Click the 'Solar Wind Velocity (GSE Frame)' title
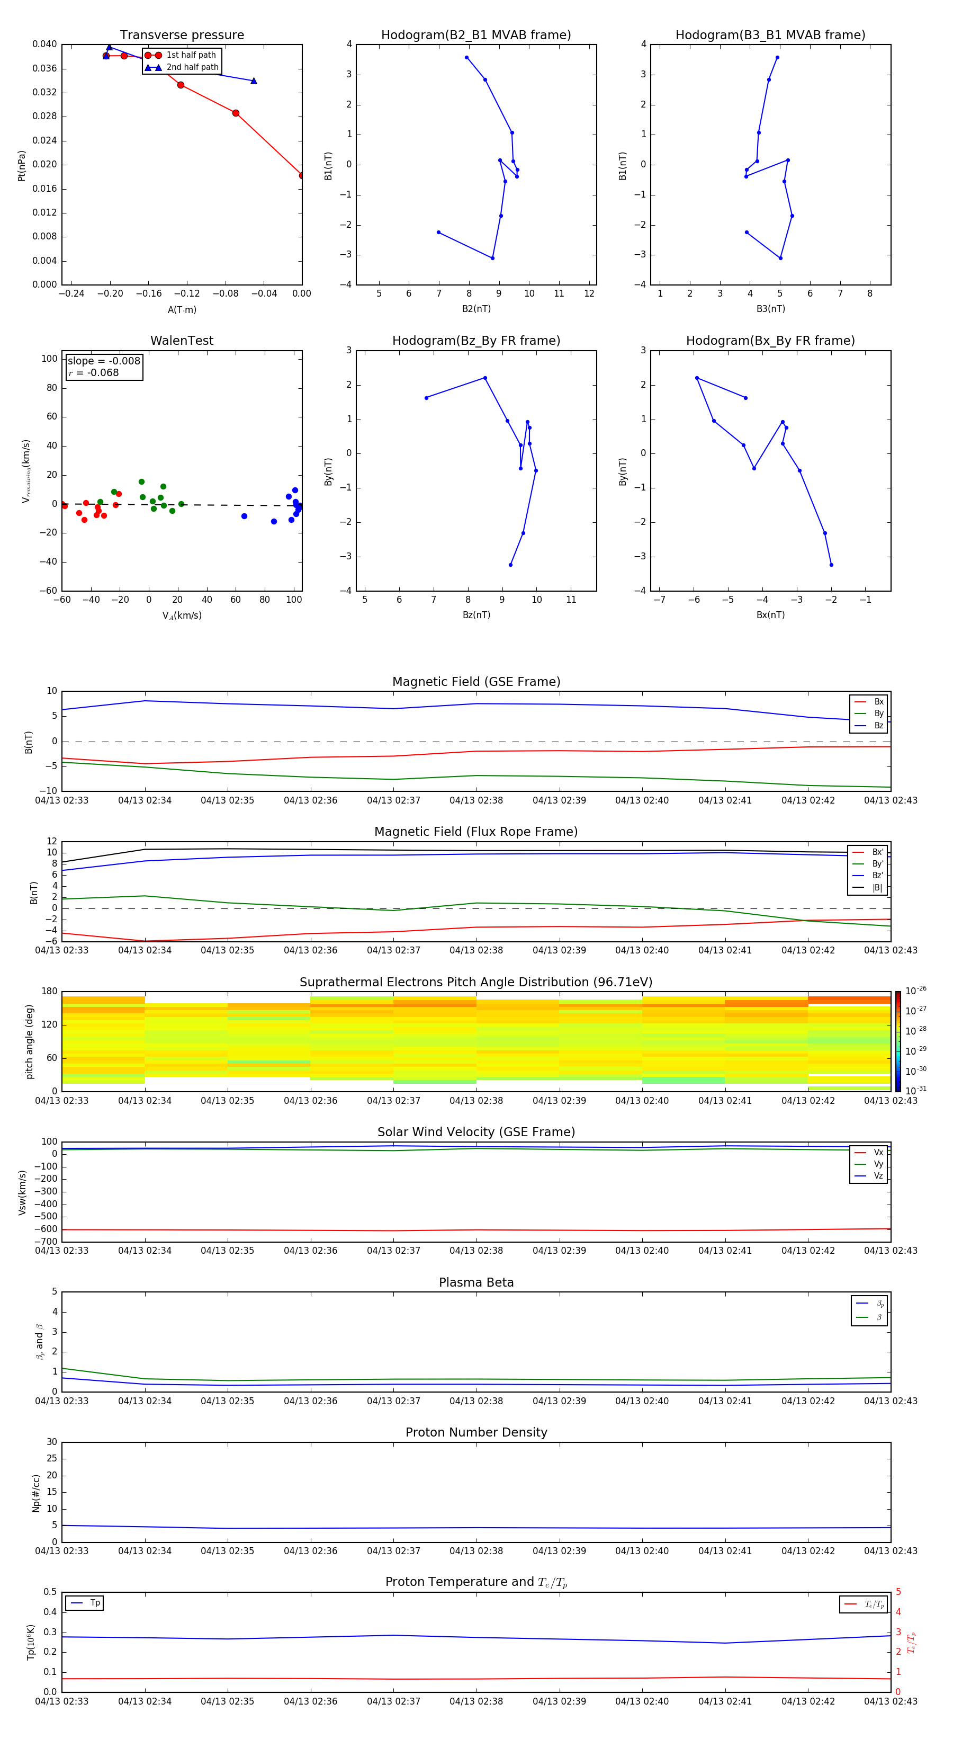This screenshot has width=953, height=1748. click(x=476, y=1132)
